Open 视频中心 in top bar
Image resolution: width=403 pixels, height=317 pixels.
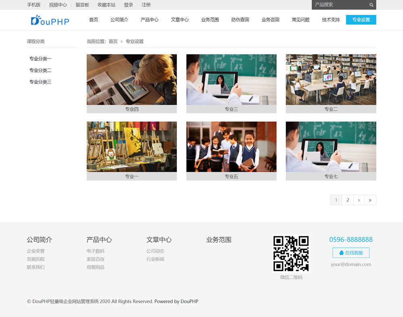(x=58, y=4)
